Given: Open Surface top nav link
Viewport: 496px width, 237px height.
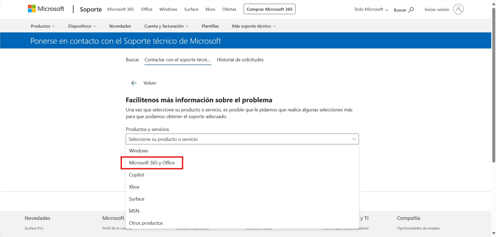Looking at the screenshot, I should point(191,9).
